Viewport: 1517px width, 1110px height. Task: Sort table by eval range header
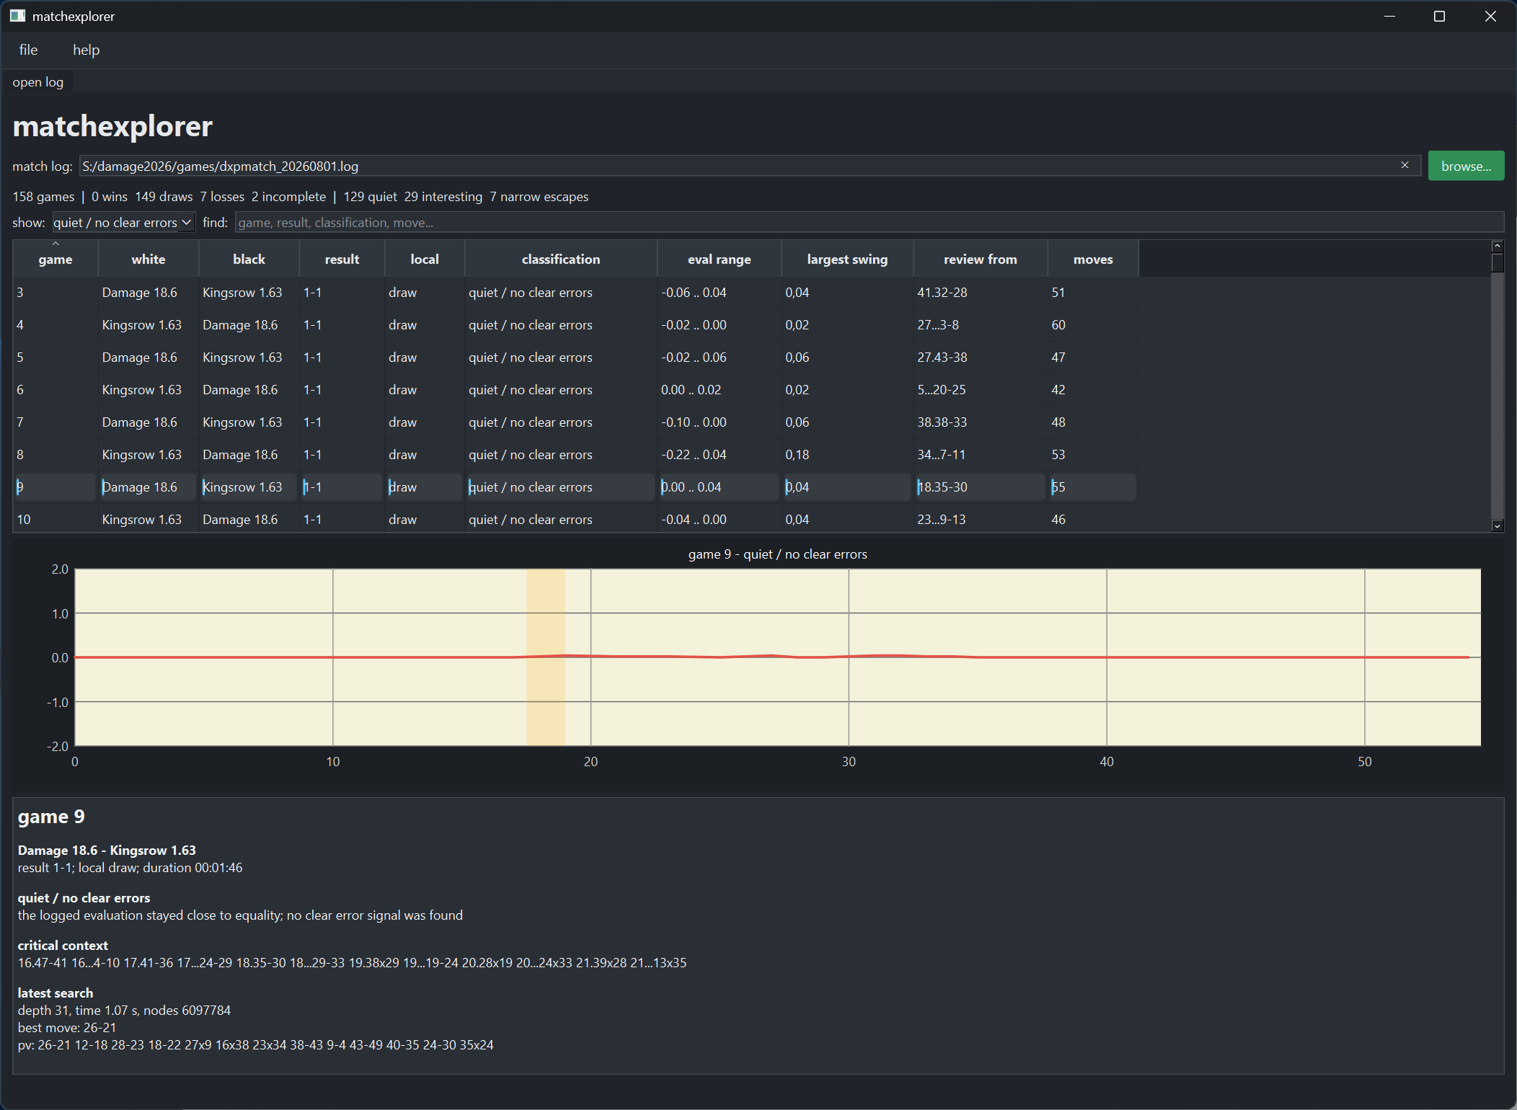pos(719,259)
